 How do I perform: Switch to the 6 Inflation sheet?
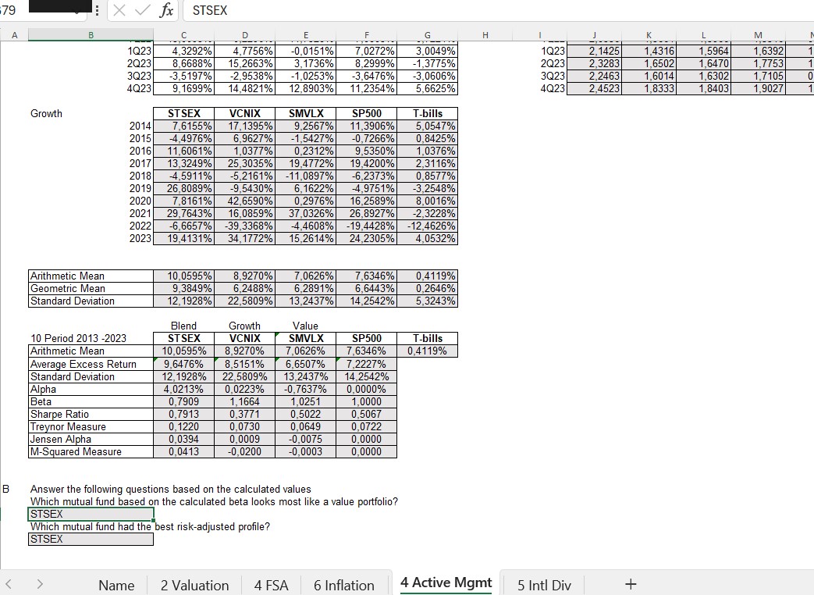click(343, 584)
